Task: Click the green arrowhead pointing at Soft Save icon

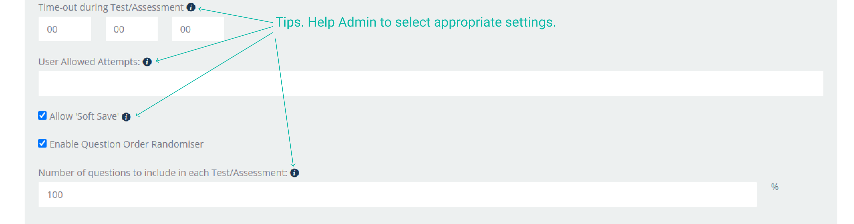Action: pyautogui.click(x=137, y=115)
